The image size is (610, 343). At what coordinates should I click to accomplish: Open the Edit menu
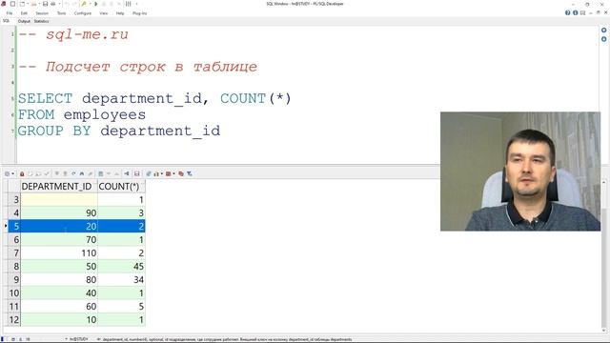click(x=24, y=13)
